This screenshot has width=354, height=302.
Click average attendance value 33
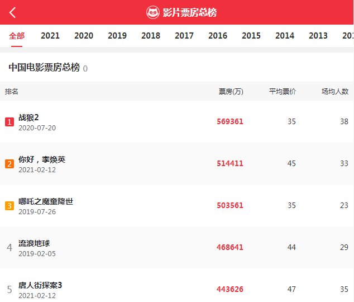344,163
